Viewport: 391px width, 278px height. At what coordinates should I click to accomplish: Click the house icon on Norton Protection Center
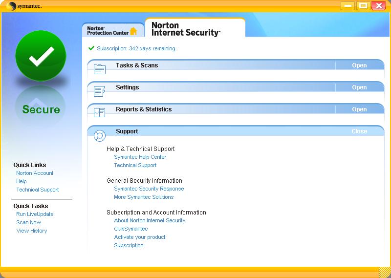click(133, 31)
